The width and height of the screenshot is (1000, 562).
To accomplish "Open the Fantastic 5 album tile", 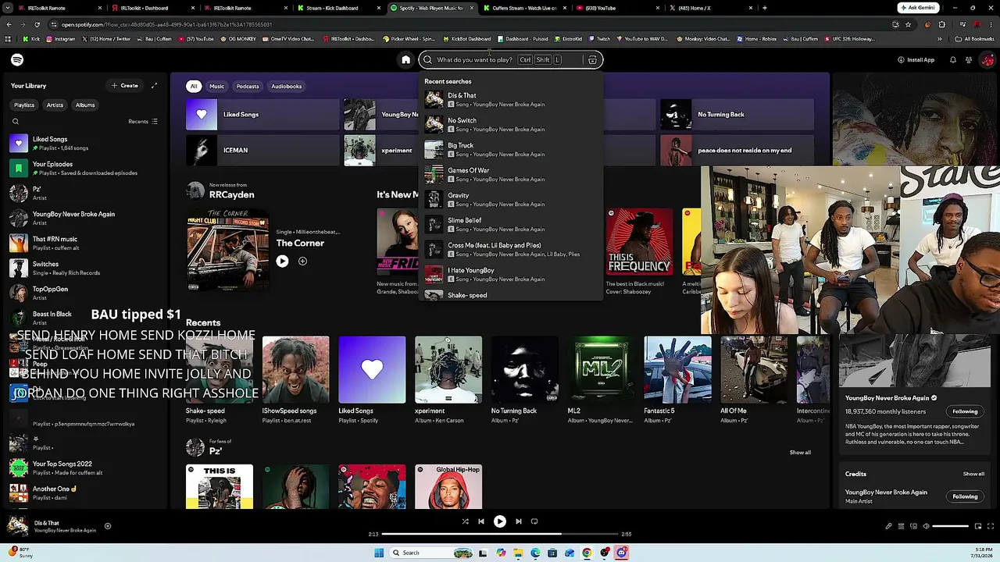I will point(677,381).
